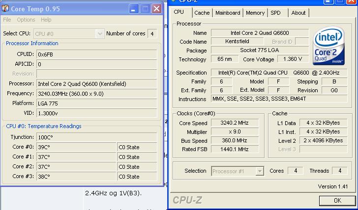
Task: Expand the Processor #1 selection dropdown
Action: (260, 171)
